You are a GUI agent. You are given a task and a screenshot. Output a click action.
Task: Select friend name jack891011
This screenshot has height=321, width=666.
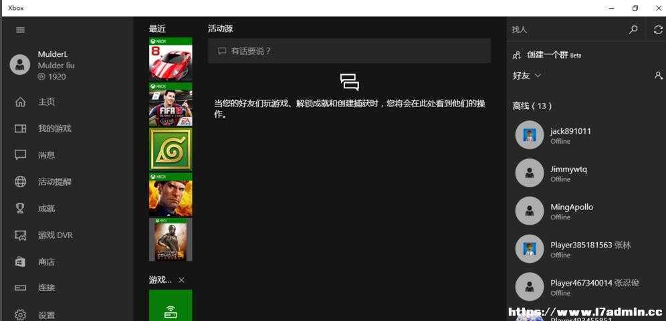pos(570,131)
